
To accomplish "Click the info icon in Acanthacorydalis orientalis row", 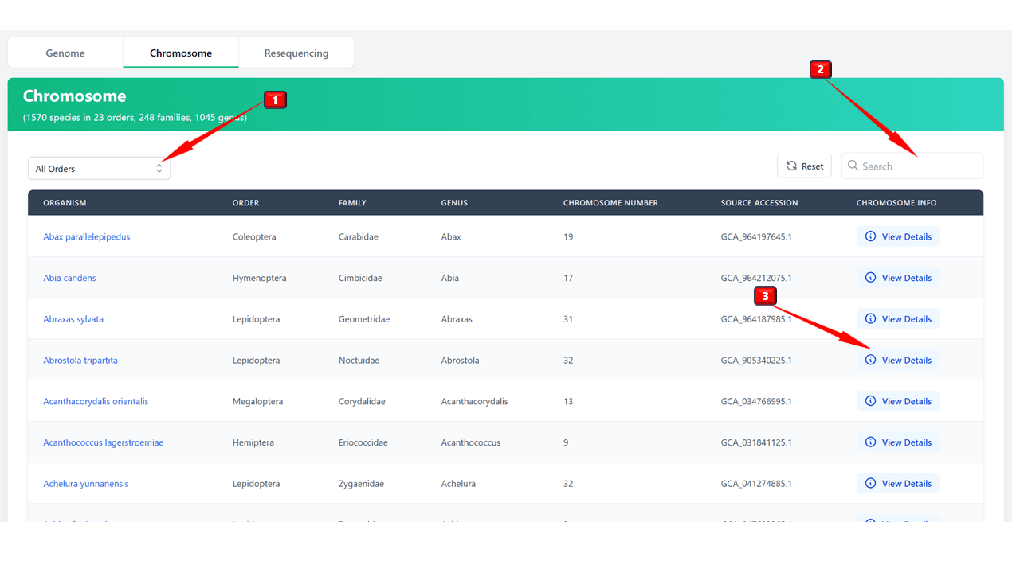I will click(x=870, y=401).
